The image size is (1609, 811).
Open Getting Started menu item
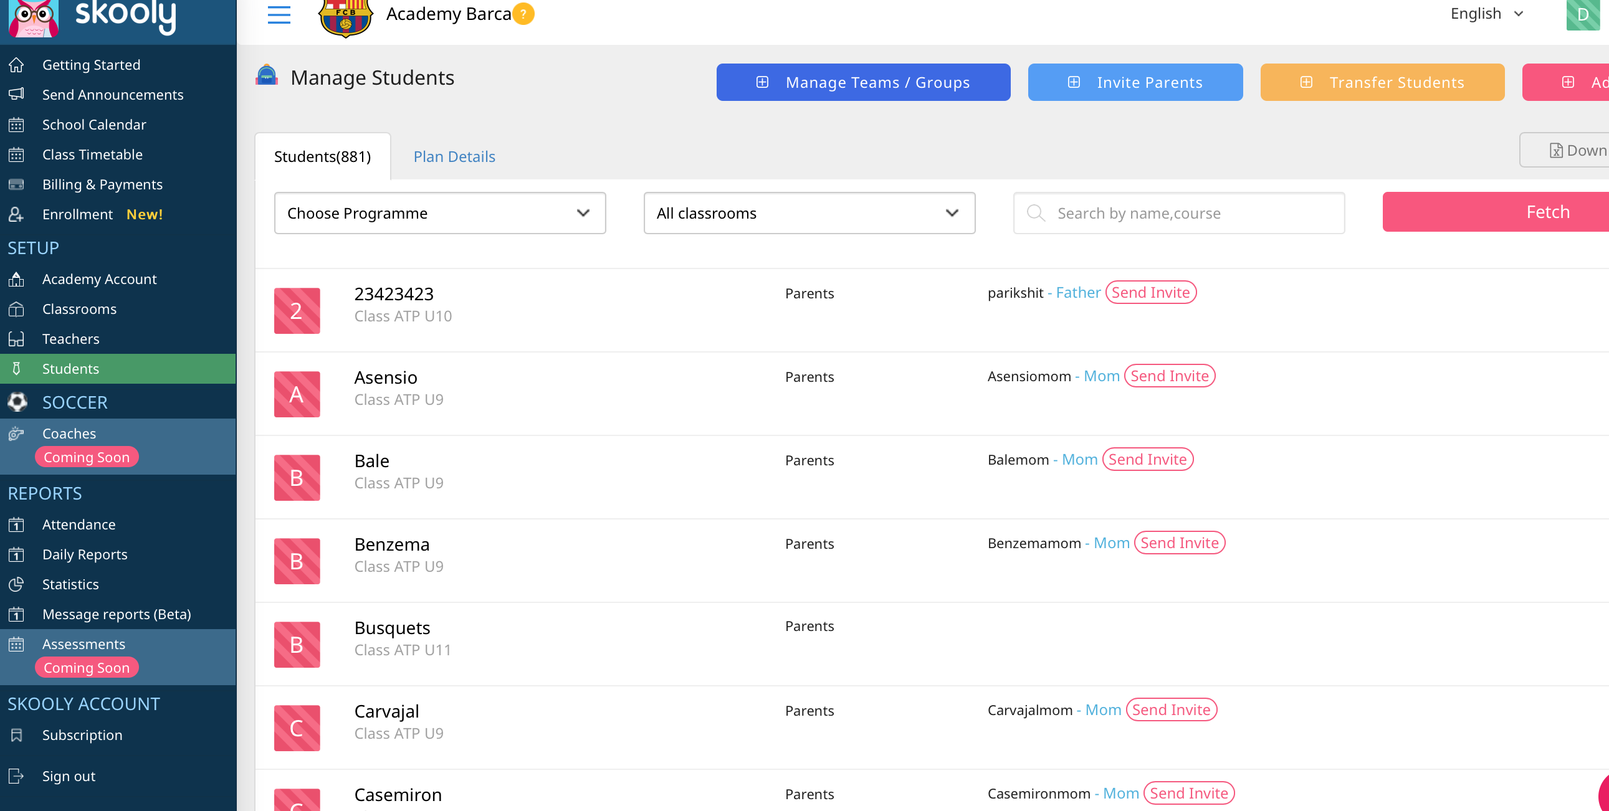91,64
